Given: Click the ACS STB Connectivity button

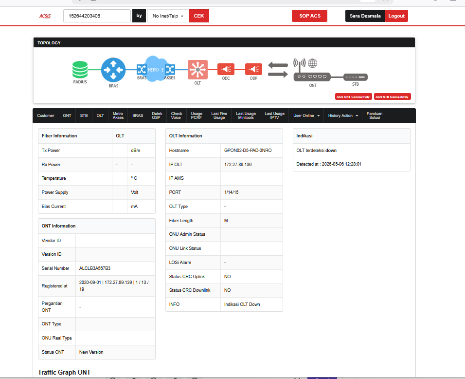Looking at the screenshot, I should point(392,97).
